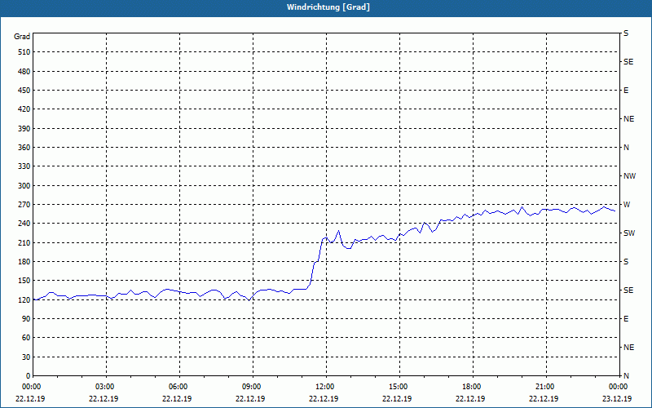The height and width of the screenshot is (408, 652).
Task: Select the 15:00 time axis label
Action: pos(398,387)
